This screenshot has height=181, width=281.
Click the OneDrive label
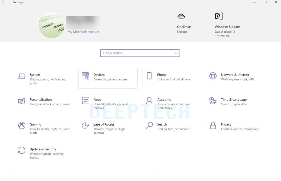click(x=184, y=27)
